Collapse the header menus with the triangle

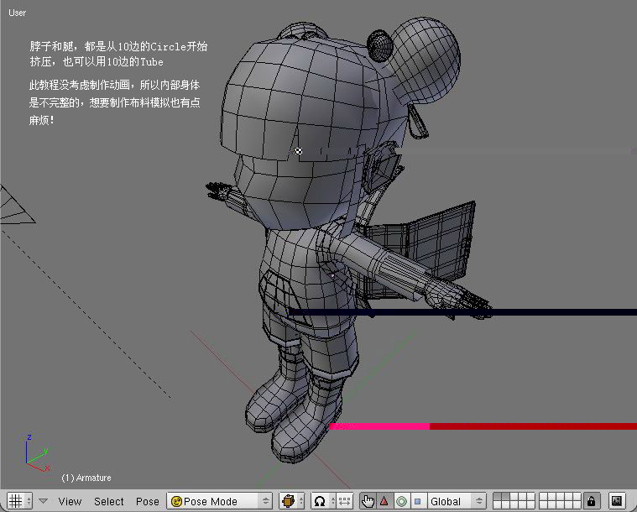[43, 500]
